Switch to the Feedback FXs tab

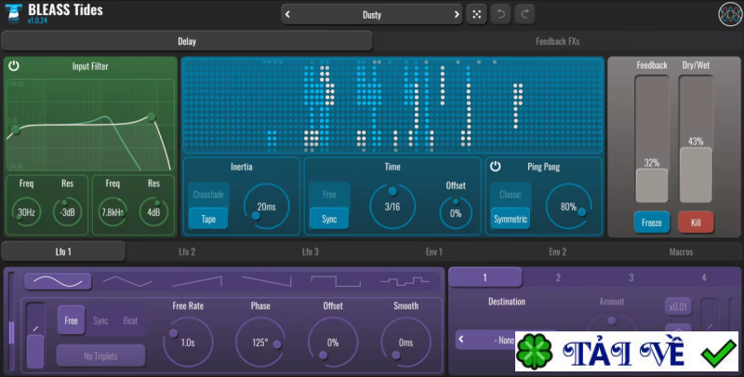(x=558, y=41)
